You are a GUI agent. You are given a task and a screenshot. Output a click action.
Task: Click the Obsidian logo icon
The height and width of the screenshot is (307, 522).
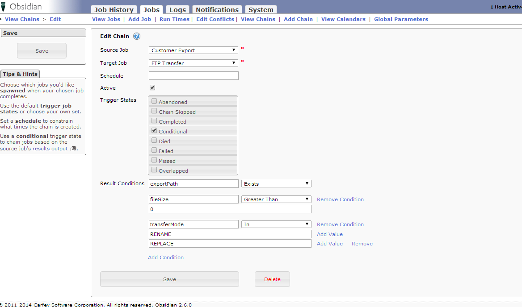point(4,7)
